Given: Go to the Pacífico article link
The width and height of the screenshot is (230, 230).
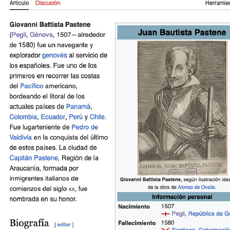Looking at the screenshot, I should coord(31,86).
